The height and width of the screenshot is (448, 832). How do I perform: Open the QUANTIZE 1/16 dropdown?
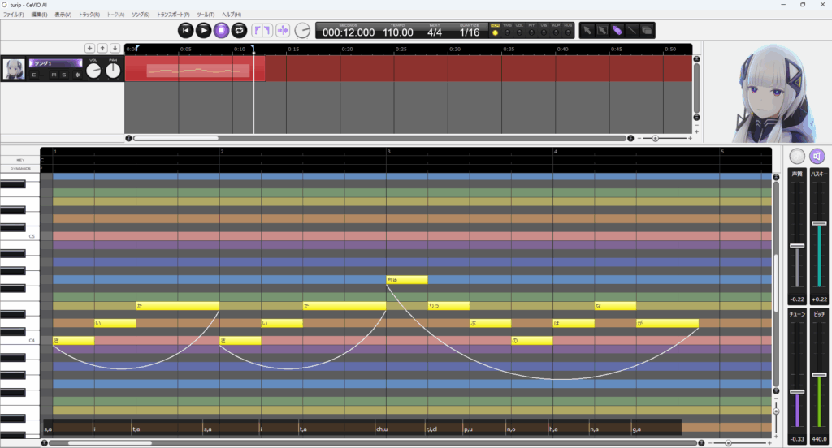point(470,32)
